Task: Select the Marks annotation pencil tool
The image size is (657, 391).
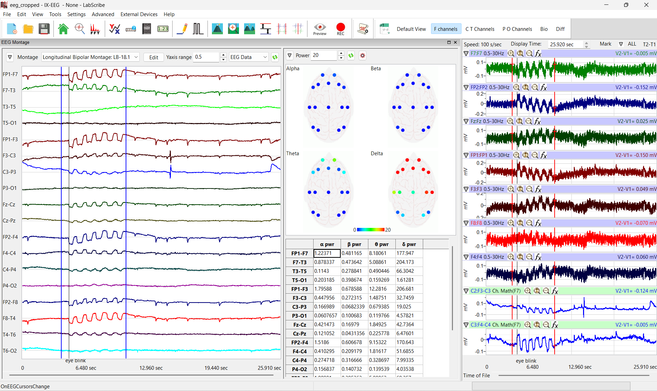Action: 182,29
